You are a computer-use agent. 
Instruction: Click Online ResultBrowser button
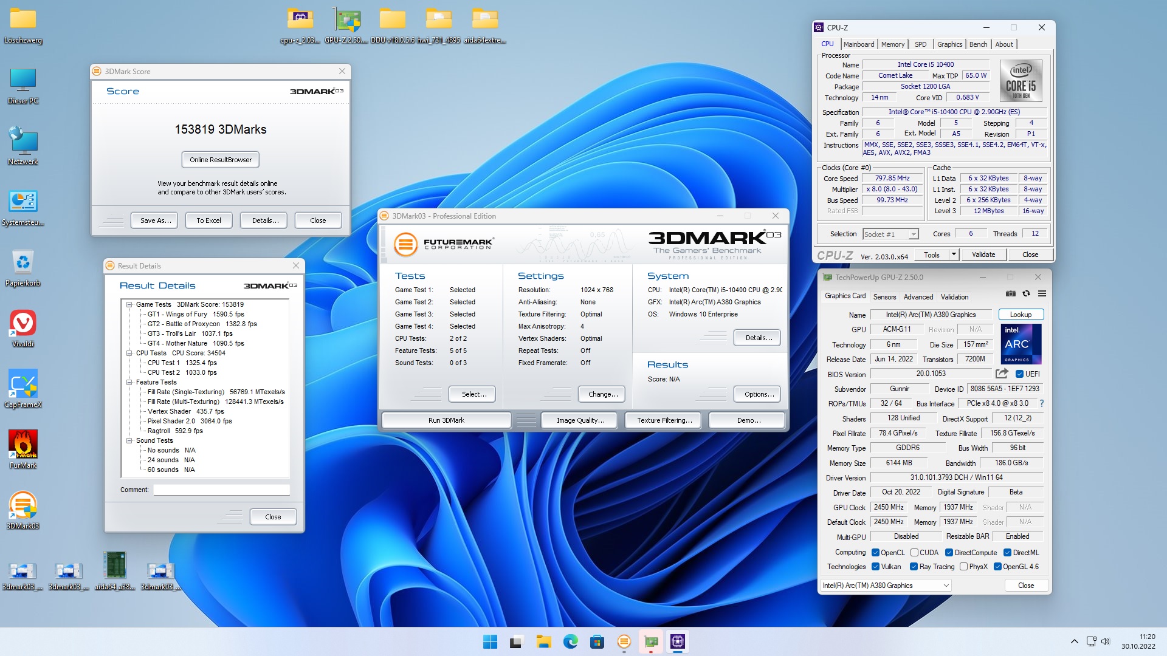click(x=220, y=160)
